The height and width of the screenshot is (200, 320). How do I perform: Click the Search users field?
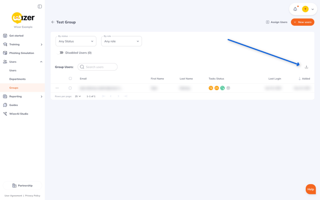[x=97, y=67]
